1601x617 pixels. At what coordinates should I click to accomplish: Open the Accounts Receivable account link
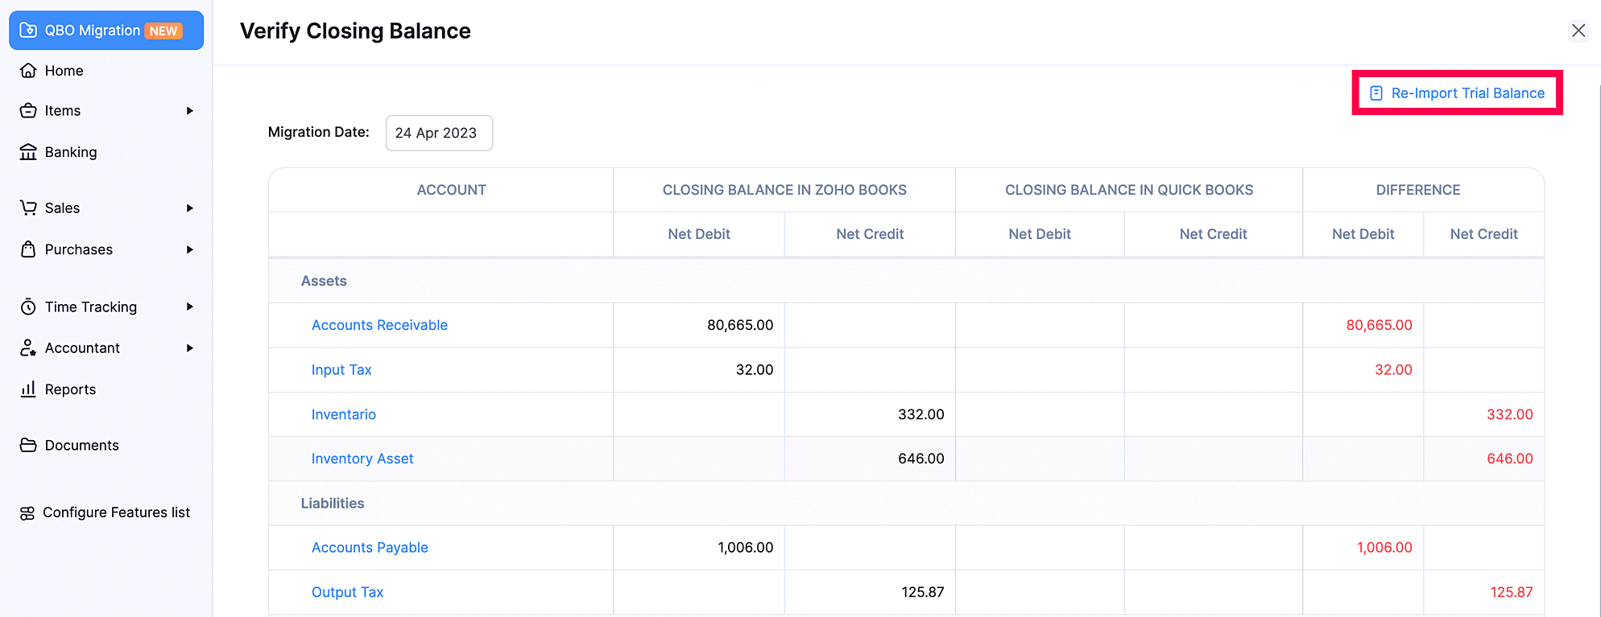(x=379, y=325)
